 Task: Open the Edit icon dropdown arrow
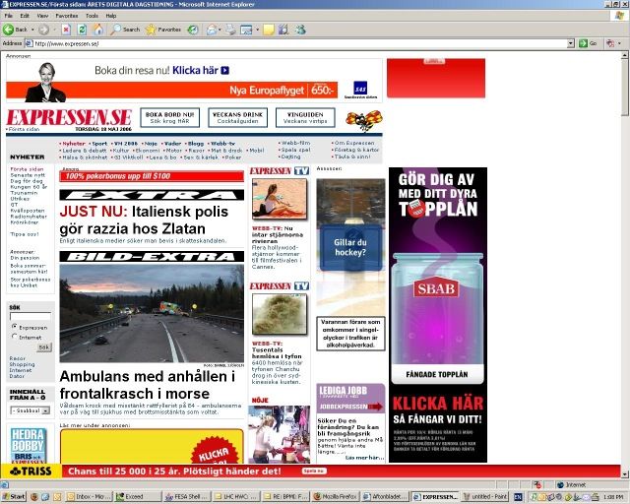257,30
